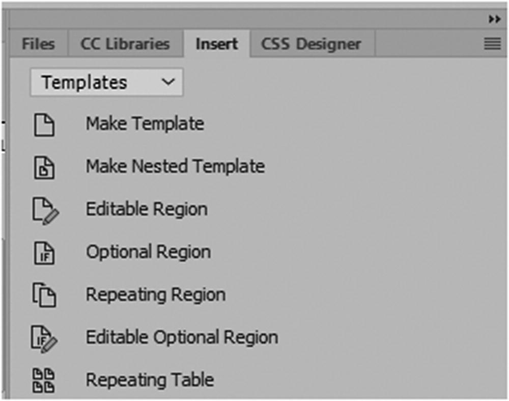Open the panel options hamburger menu
The width and height of the screenshot is (509, 401).
point(492,44)
